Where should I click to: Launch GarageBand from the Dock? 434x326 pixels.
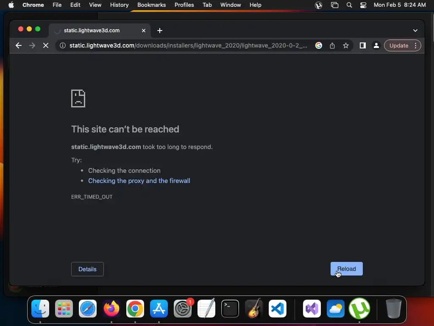pyautogui.click(x=254, y=309)
